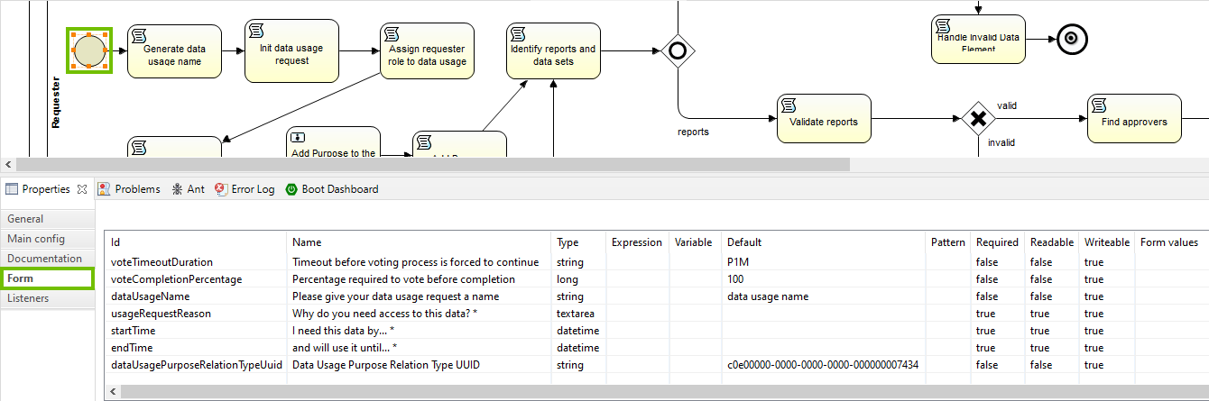The height and width of the screenshot is (401, 1209).
Task: Open the General properties section
Action: pos(25,219)
